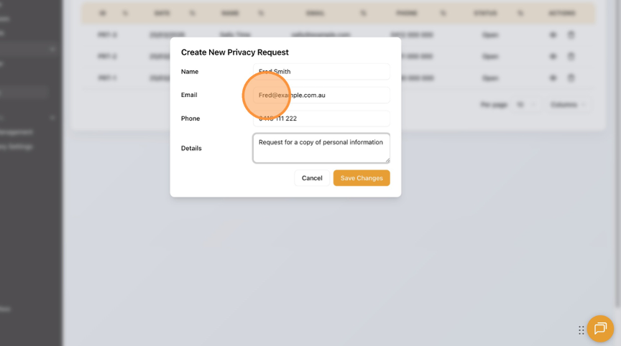Screen dimensions: 621x346
Task: Click the delete icon for the PRT-2 row
Action: pos(571,56)
